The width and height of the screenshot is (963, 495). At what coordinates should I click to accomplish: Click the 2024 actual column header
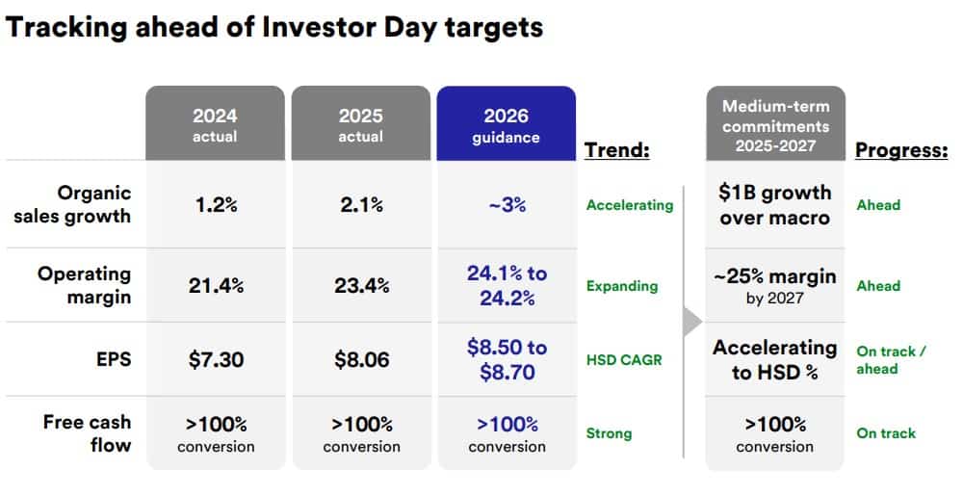215,125
